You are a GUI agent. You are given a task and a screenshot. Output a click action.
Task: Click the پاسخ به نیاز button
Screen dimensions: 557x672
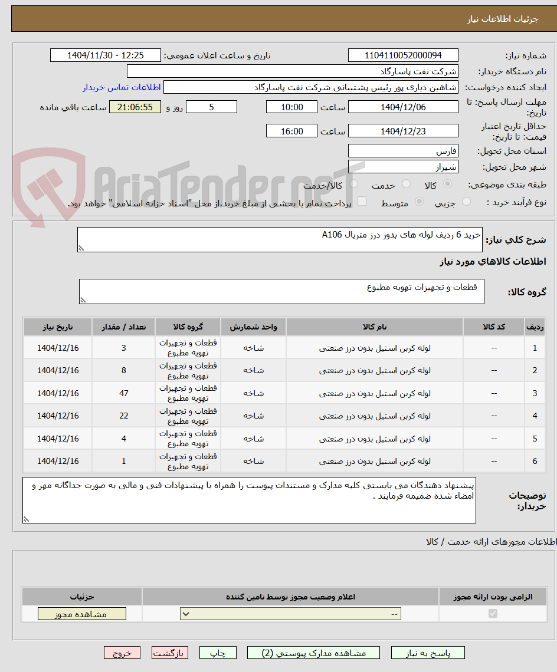click(428, 653)
